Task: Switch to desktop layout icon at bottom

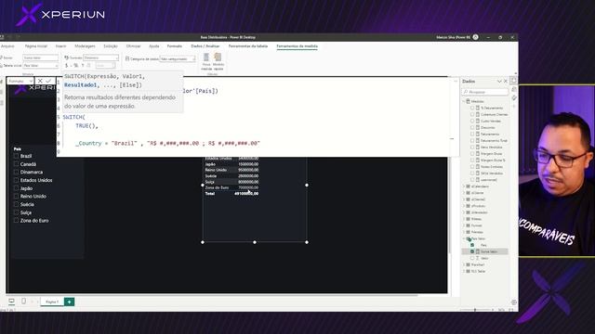Action: pos(11,302)
